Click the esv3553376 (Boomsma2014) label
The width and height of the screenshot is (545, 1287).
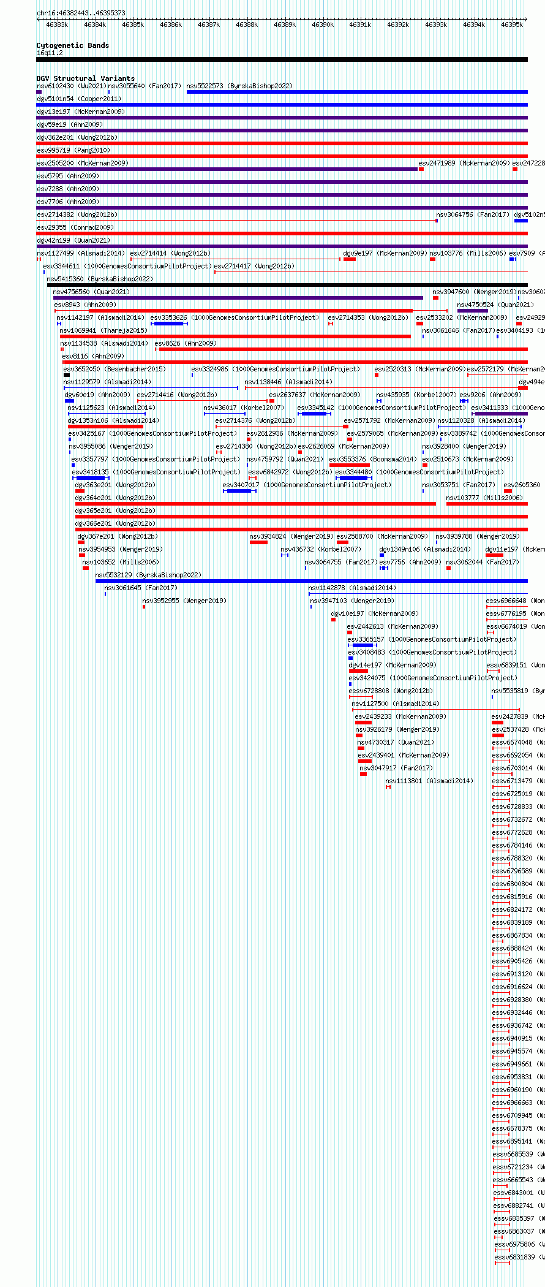tap(374, 459)
